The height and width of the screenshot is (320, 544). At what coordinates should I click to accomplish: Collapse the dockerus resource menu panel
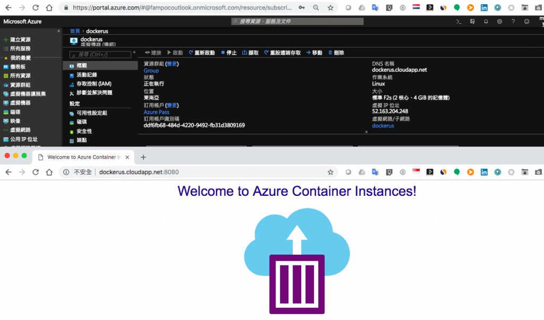[134, 53]
